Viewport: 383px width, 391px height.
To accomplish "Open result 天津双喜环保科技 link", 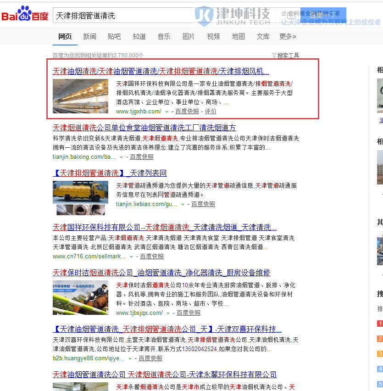I will (x=167, y=329).
